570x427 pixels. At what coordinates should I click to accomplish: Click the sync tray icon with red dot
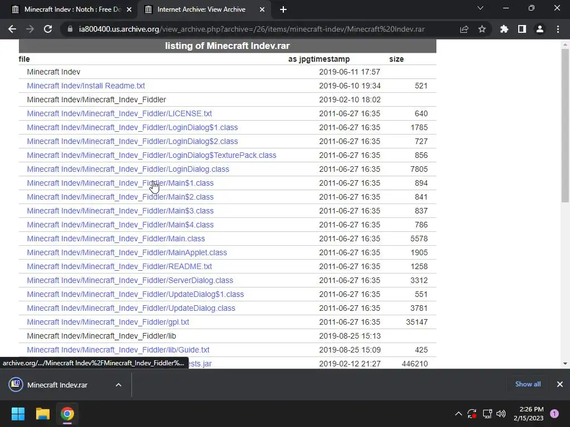point(472,414)
